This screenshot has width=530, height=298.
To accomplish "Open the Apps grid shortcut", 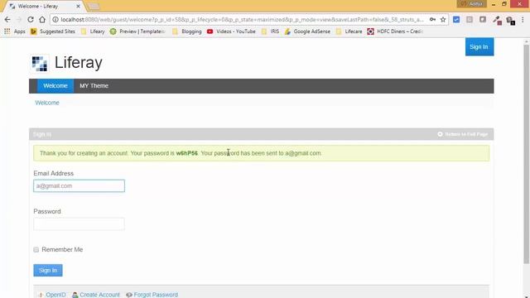I will (x=15, y=31).
